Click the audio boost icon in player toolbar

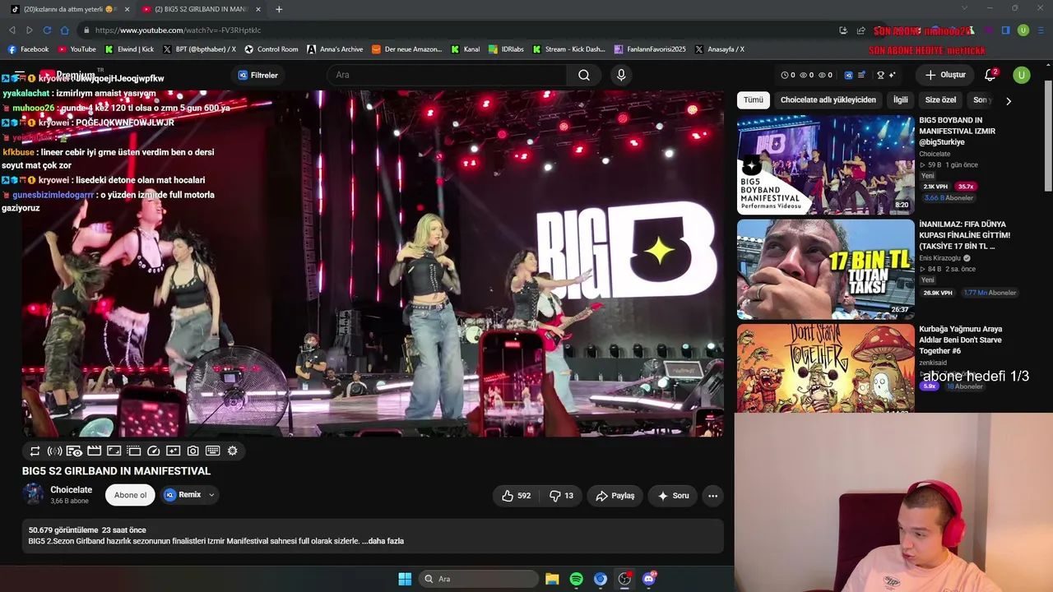(54, 451)
